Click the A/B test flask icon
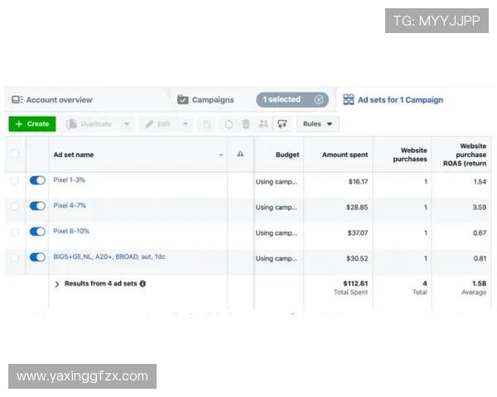Image resolution: width=497 pixels, height=397 pixels. (x=282, y=124)
